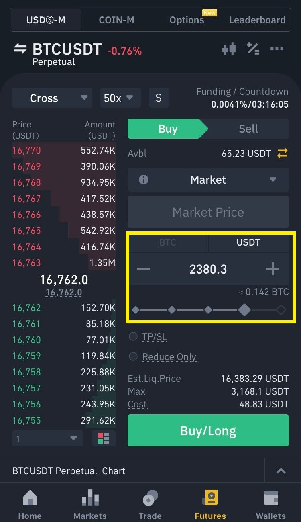Screen dimensions: 301x522
Task: Open the Markets page in the bottom bar
Action: click(x=90, y=505)
